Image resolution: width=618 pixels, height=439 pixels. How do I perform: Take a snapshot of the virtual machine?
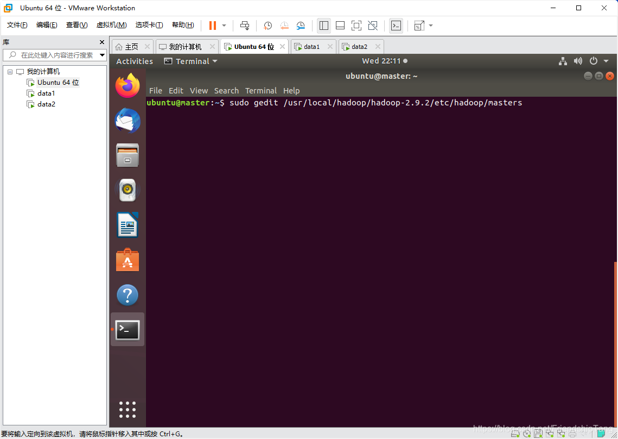(x=267, y=26)
